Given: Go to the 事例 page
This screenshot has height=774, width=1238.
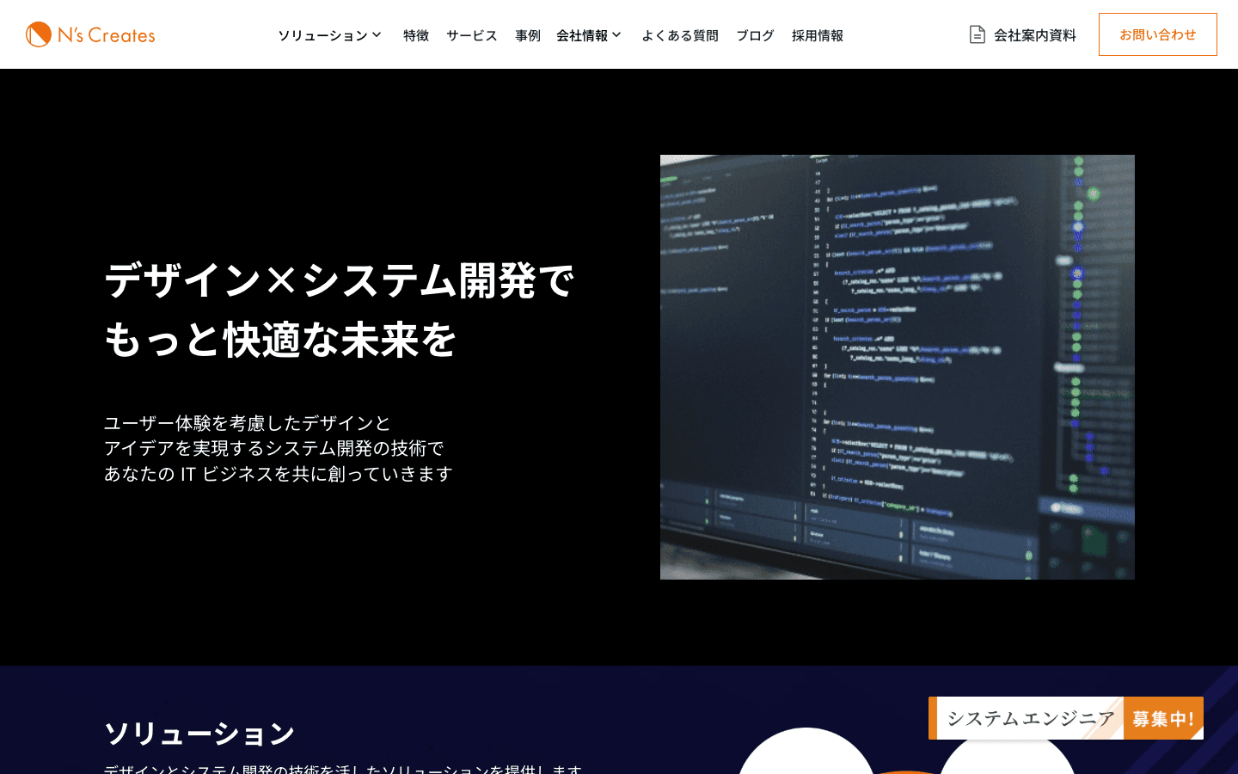Looking at the screenshot, I should tap(528, 35).
